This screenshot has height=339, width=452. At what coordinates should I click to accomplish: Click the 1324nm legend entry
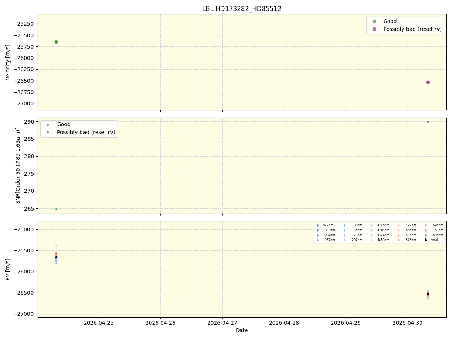click(380, 235)
